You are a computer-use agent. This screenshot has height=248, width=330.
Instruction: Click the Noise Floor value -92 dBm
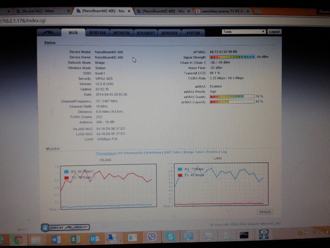point(216,68)
